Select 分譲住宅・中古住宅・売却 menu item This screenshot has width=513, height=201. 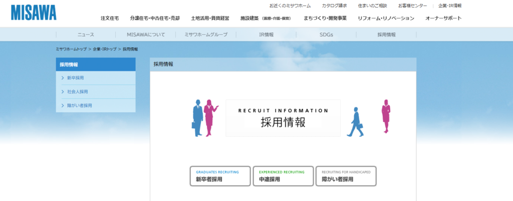point(155,18)
